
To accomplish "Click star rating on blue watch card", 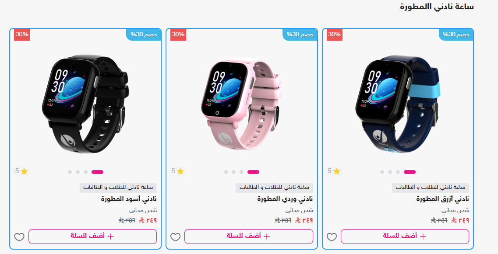I will (334, 171).
